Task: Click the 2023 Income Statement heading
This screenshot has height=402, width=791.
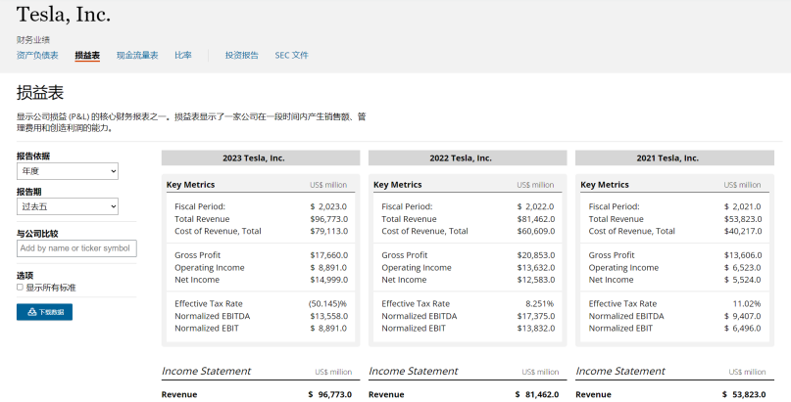Action: [x=206, y=371]
